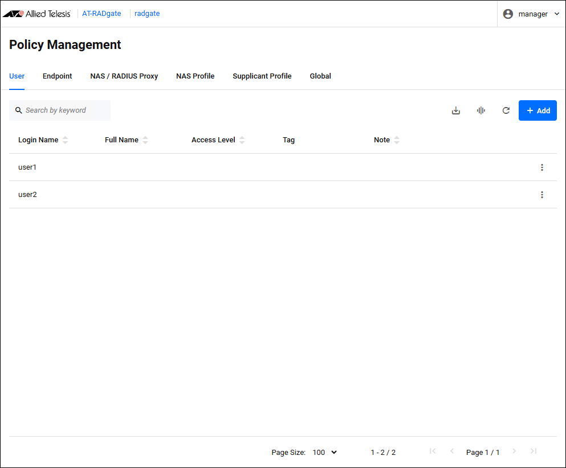Open the three-dot menu for user1

pos(541,167)
